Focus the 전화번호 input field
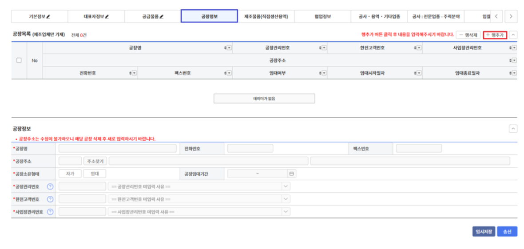 [250, 148]
